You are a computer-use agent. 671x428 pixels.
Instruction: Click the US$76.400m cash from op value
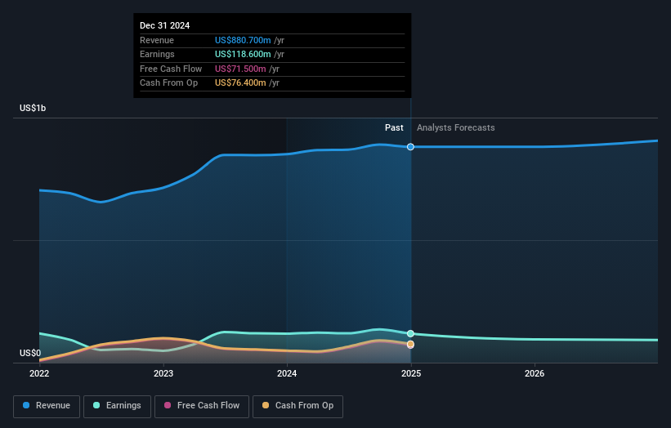[240, 83]
